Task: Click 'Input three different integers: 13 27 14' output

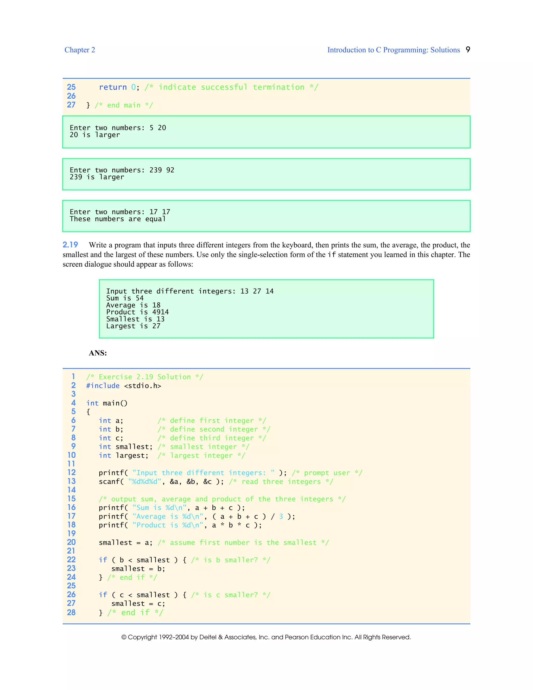Action: (x=190, y=291)
